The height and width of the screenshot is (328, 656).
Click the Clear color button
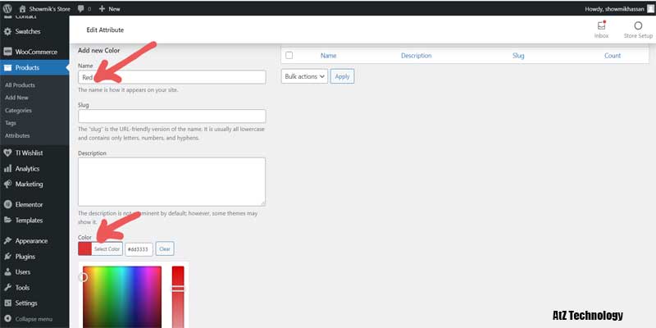pyautogui.click(x=164, y=248)
